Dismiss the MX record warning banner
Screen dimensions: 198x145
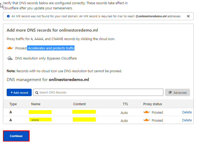coord(188,16)
